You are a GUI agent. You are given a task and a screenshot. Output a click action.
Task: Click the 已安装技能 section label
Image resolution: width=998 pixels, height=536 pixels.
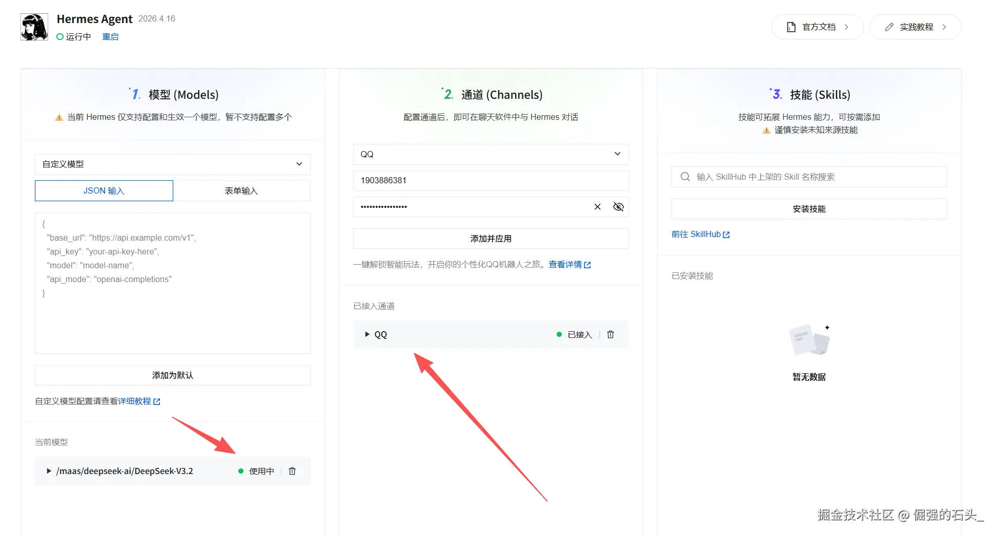(x=693, y=276)
